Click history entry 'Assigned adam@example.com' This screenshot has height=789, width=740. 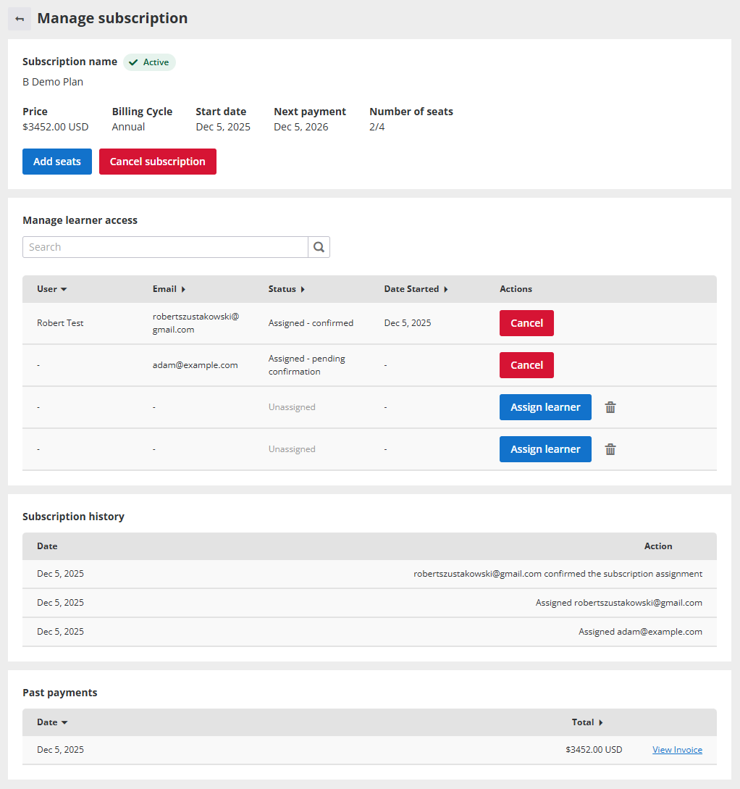(x=641, y=632)
